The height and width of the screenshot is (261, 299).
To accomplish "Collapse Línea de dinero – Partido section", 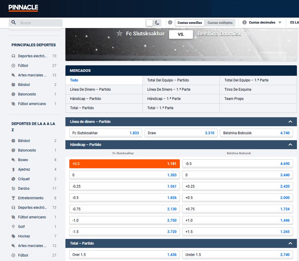I will click(290, 122).
